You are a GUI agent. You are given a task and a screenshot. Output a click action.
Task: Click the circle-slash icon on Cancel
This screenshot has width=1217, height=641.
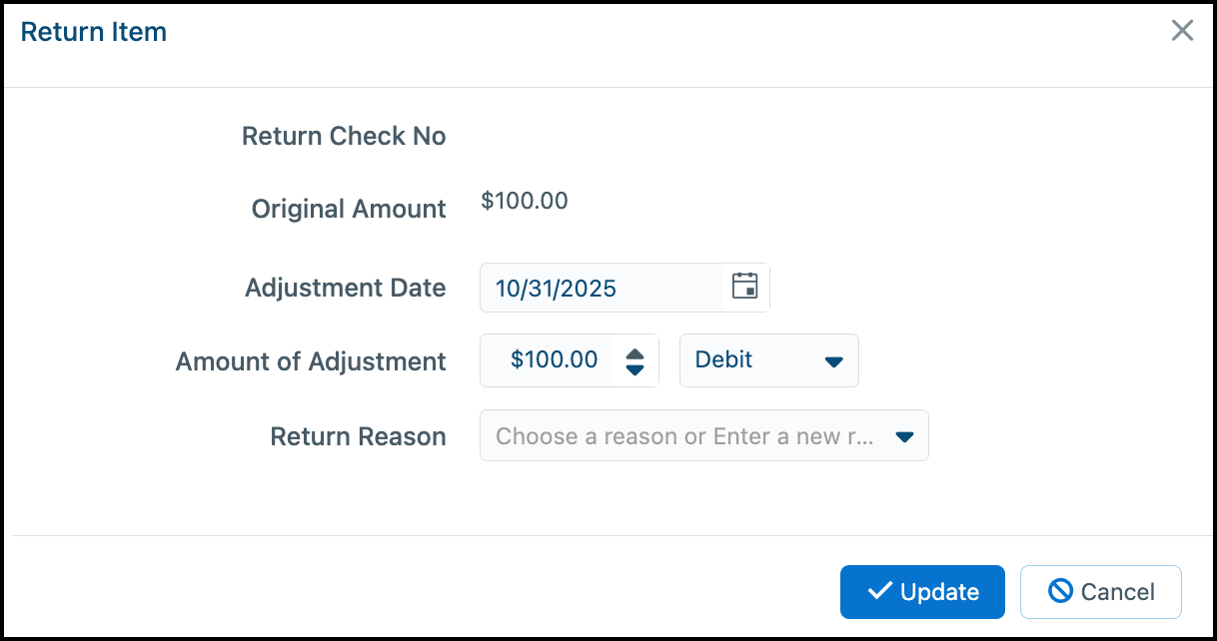[1060, 591]
